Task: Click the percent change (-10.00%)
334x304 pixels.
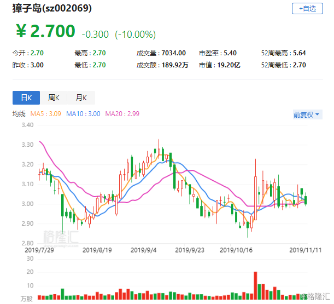Action: [x=135, y=35]
